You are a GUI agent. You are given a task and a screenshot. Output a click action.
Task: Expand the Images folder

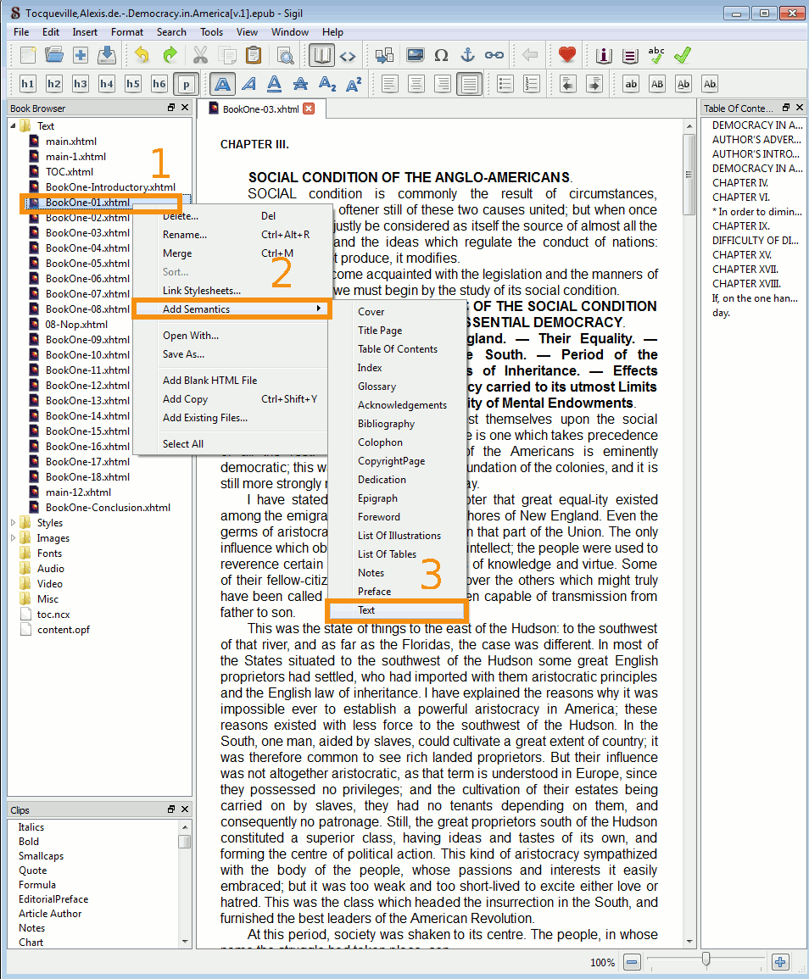13,537
